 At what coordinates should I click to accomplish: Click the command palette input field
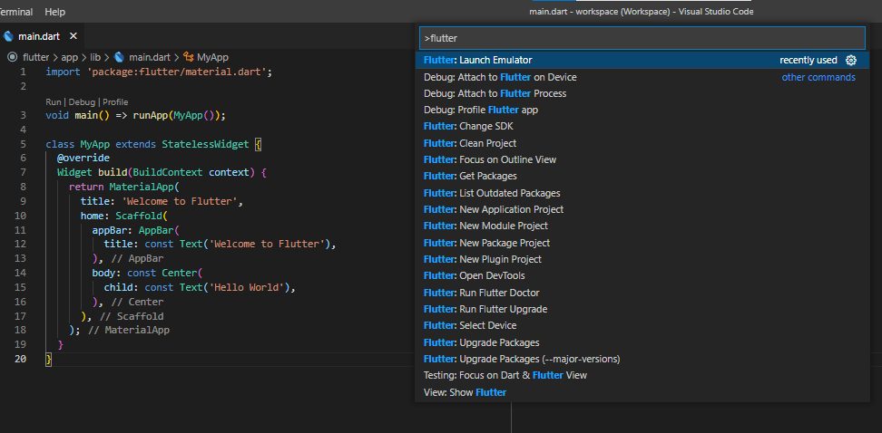pyautogui.click(x=642, y=38)
